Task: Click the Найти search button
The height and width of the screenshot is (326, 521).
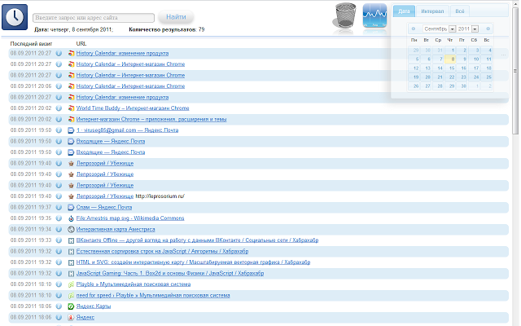Action: [176, 17]
